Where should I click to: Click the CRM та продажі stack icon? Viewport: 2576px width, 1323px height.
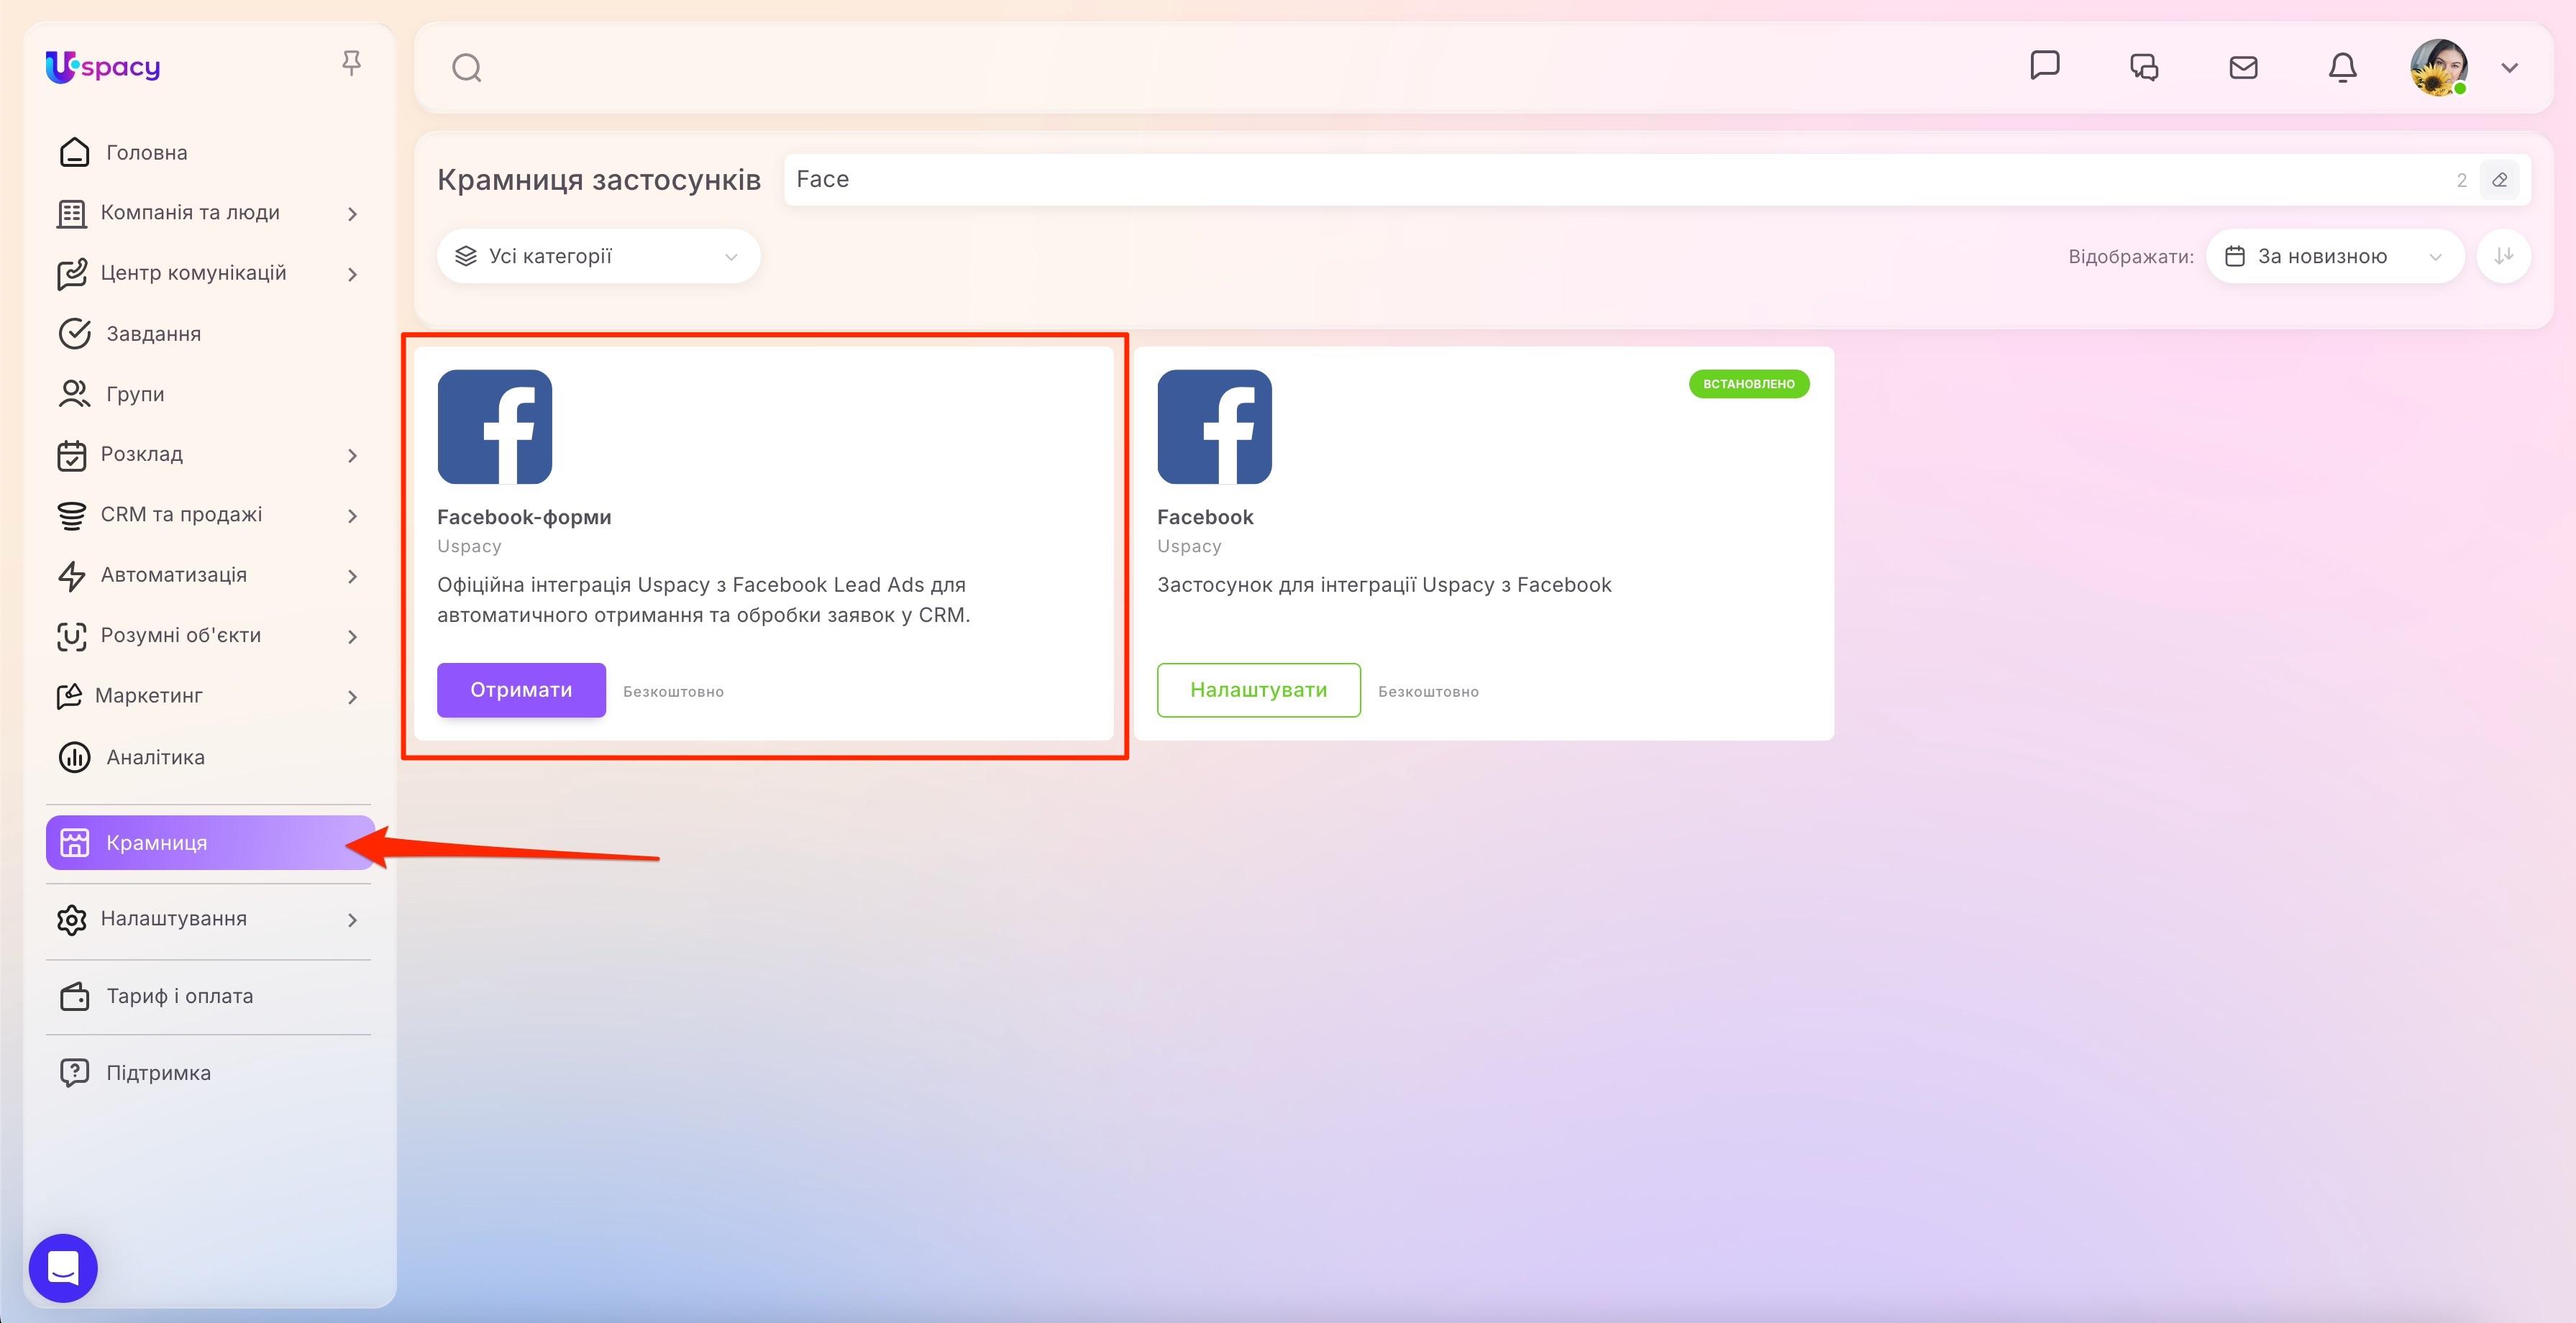(x=72, y=515)
